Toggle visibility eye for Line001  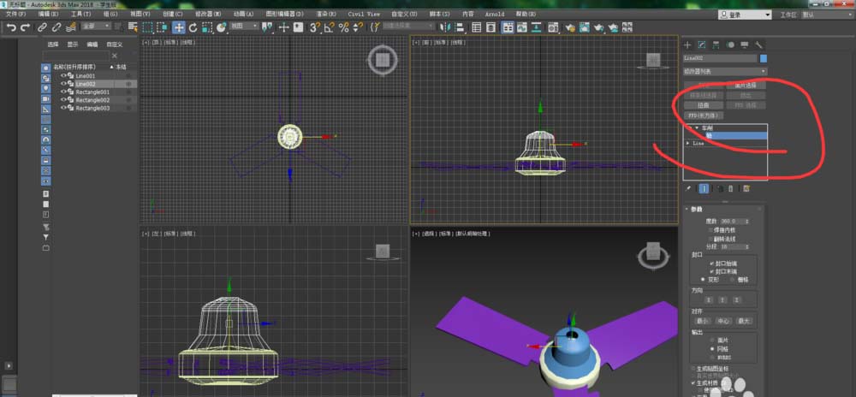point(63,75)
